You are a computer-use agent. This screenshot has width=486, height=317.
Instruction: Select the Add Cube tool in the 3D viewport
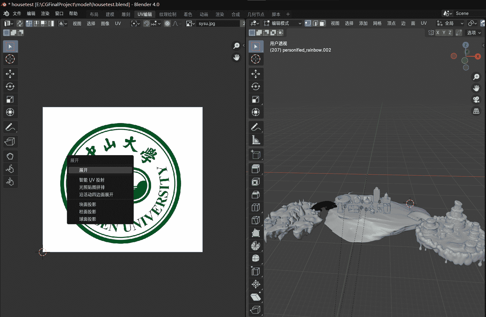(256, 155)
